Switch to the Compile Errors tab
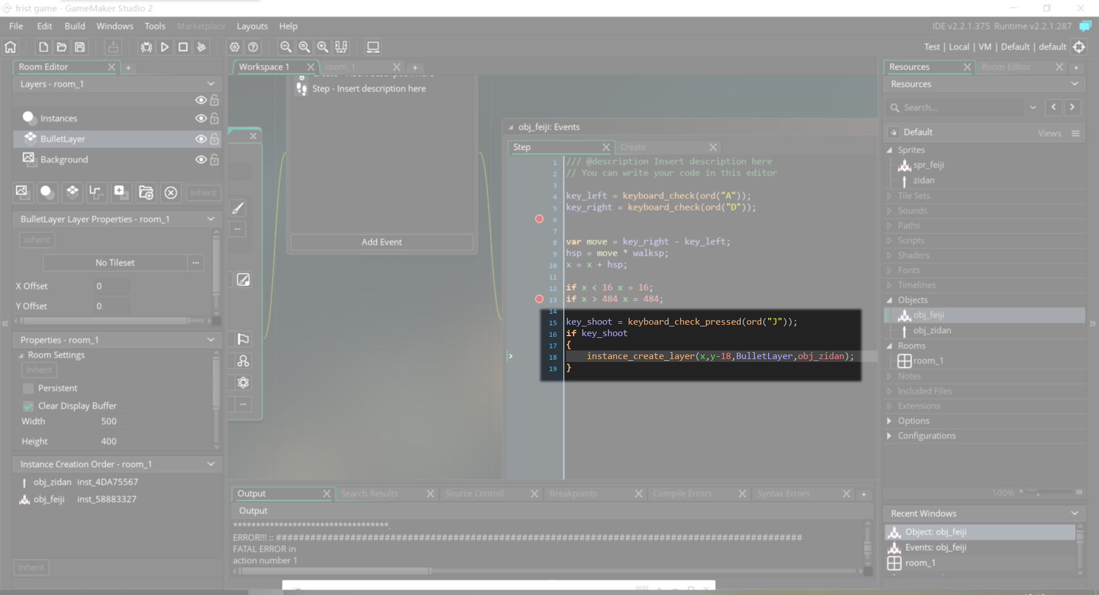Image resolution: width=1099 pixels, height=595 pixels. click(x=682, y=494)
